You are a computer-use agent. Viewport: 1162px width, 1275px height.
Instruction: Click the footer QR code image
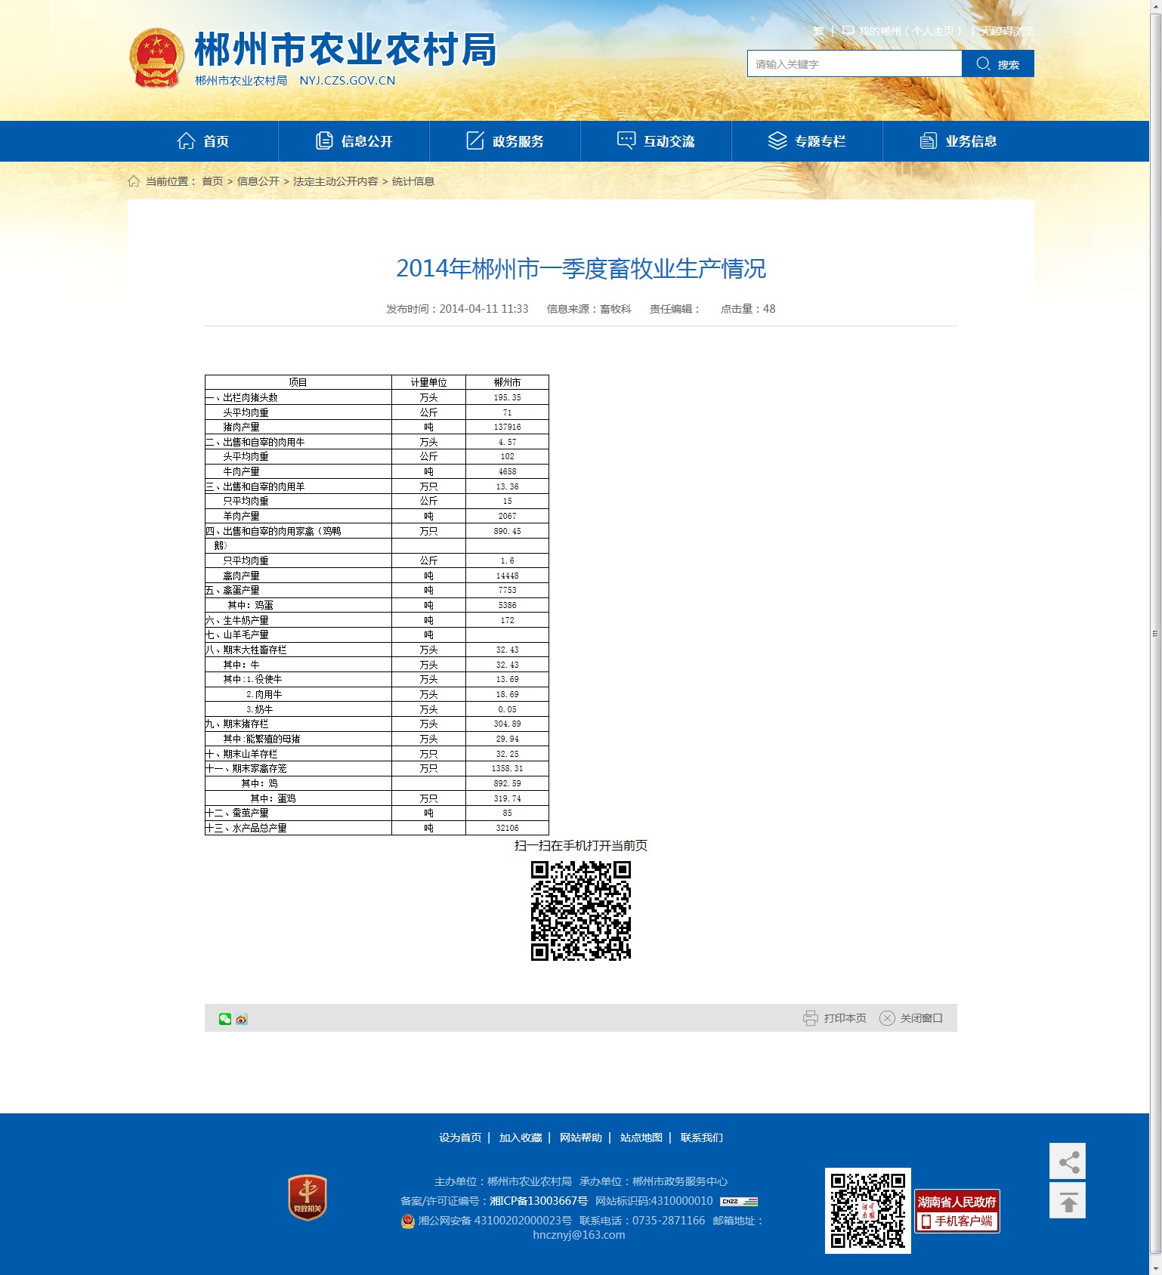pyautogui.click(x=868, y=1211)
